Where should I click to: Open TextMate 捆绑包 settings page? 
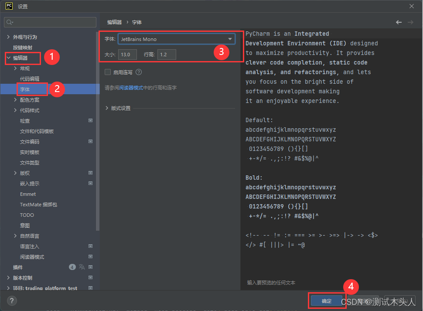38,205
